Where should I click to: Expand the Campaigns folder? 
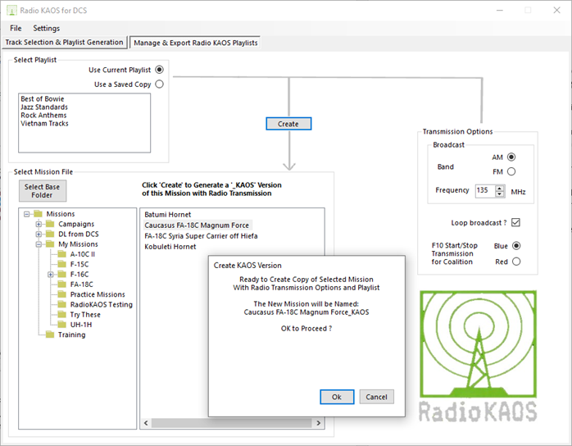(39, 224)
